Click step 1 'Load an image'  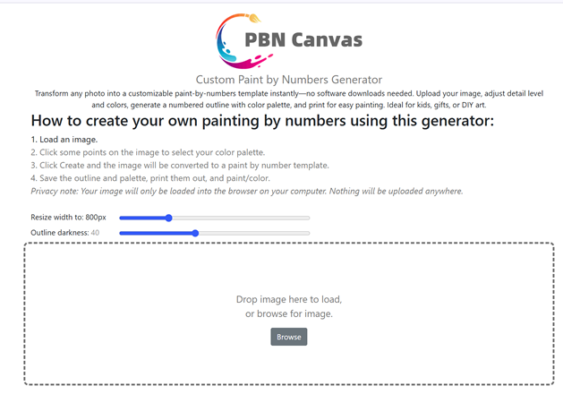click(64, 140)
